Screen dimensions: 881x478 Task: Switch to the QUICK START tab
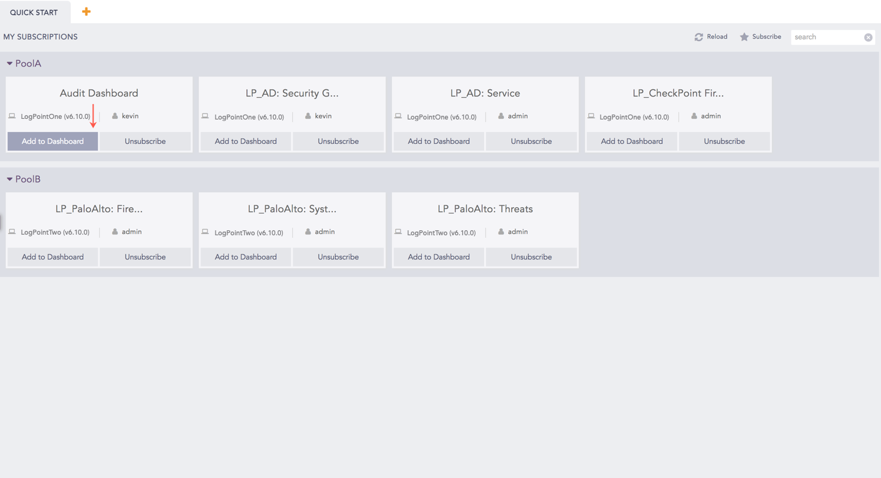[x=34, y=12]
